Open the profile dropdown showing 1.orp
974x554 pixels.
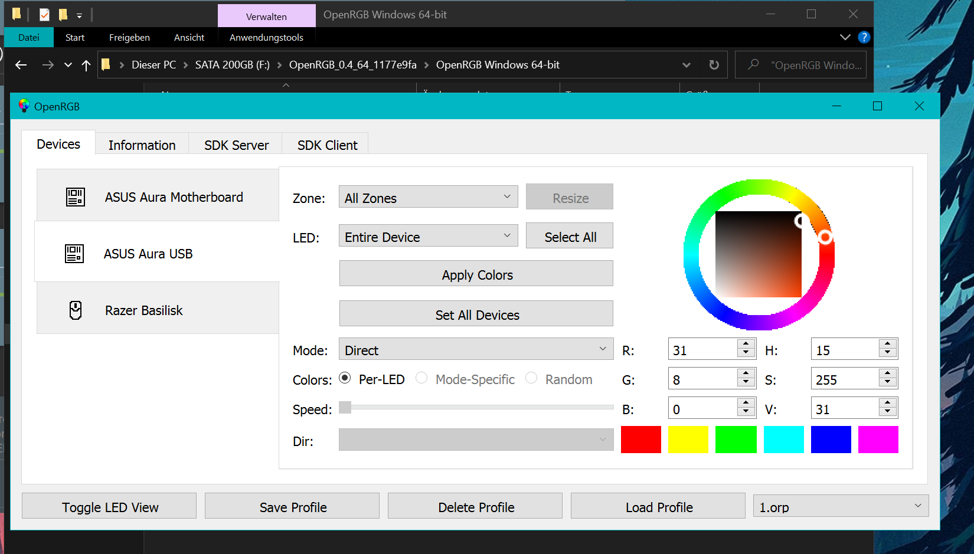841,506
